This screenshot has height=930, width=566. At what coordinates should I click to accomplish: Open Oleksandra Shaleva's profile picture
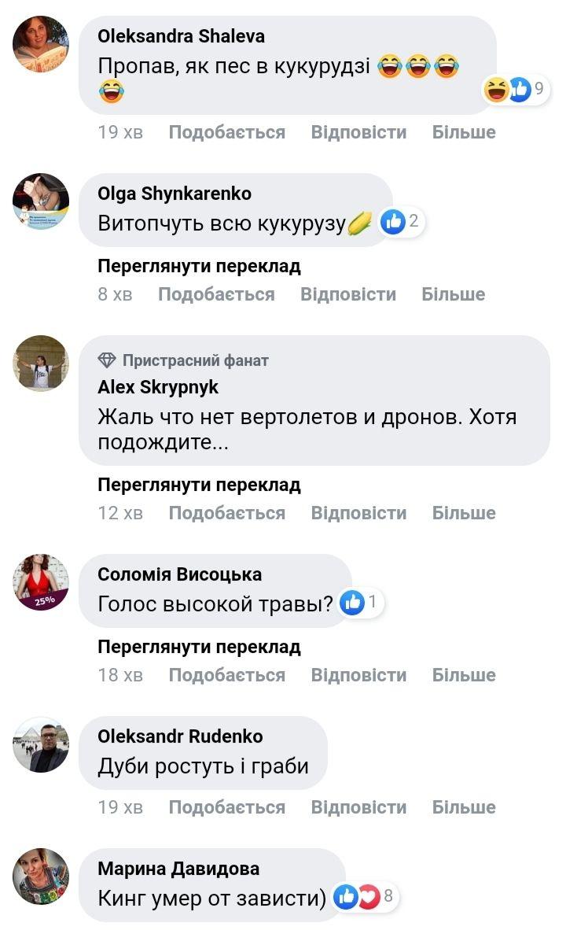[41, 44]
